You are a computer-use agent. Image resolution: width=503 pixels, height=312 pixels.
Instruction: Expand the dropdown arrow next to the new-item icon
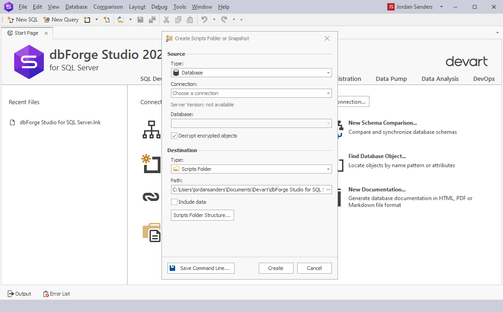96,20
